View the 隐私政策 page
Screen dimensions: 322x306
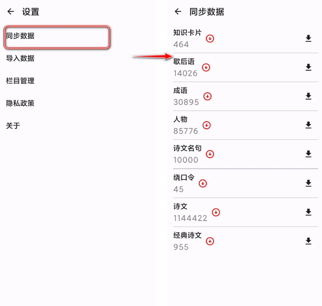[20, 103]
